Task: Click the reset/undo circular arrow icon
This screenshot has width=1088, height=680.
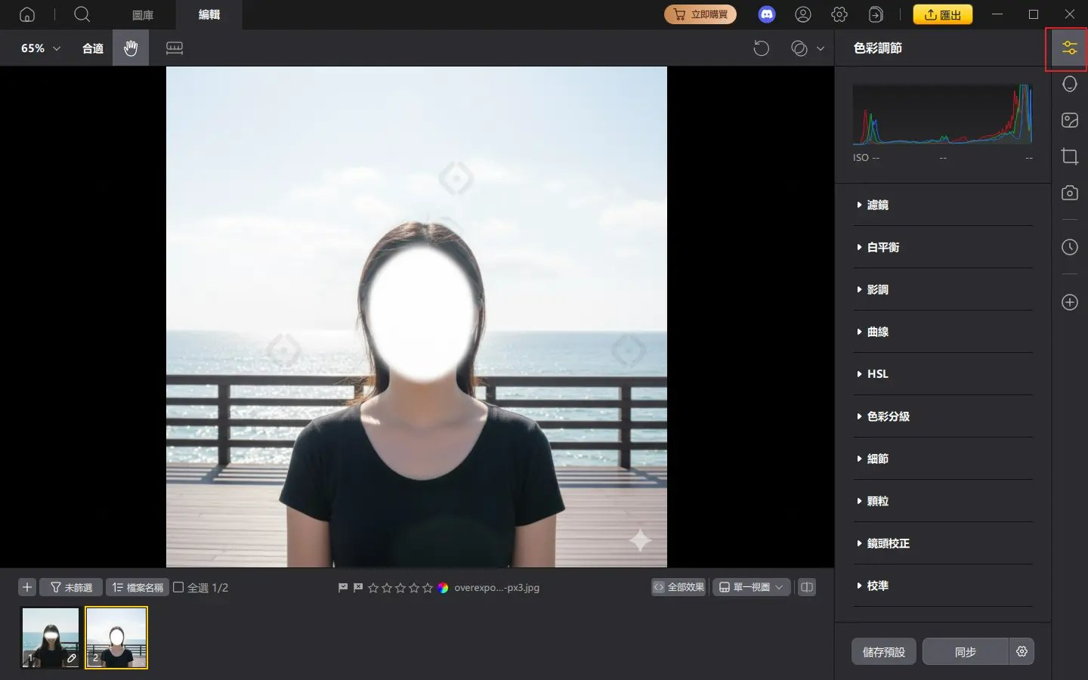Action: 761,48
